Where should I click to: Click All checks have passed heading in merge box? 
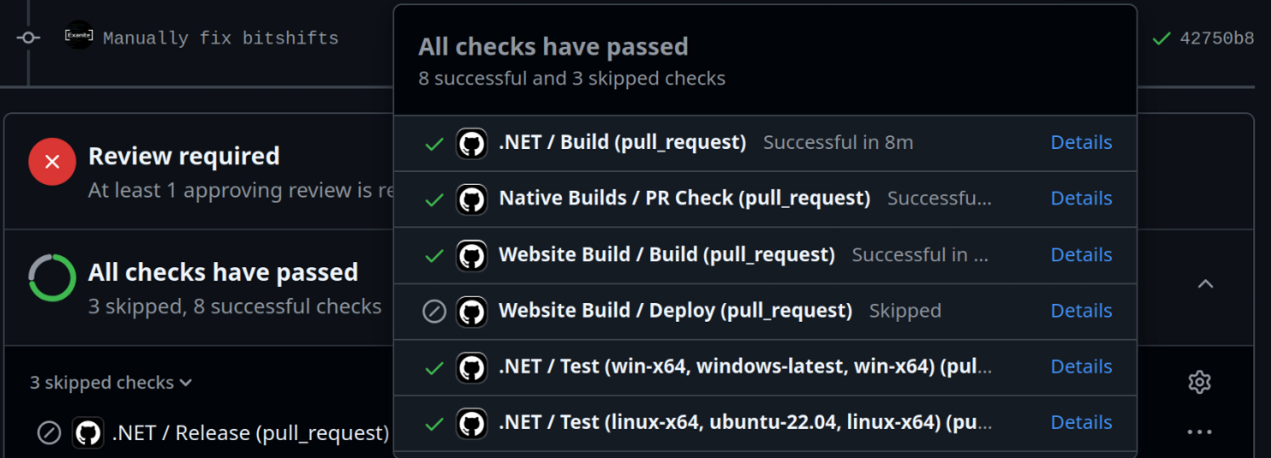[x=223, y=272]
